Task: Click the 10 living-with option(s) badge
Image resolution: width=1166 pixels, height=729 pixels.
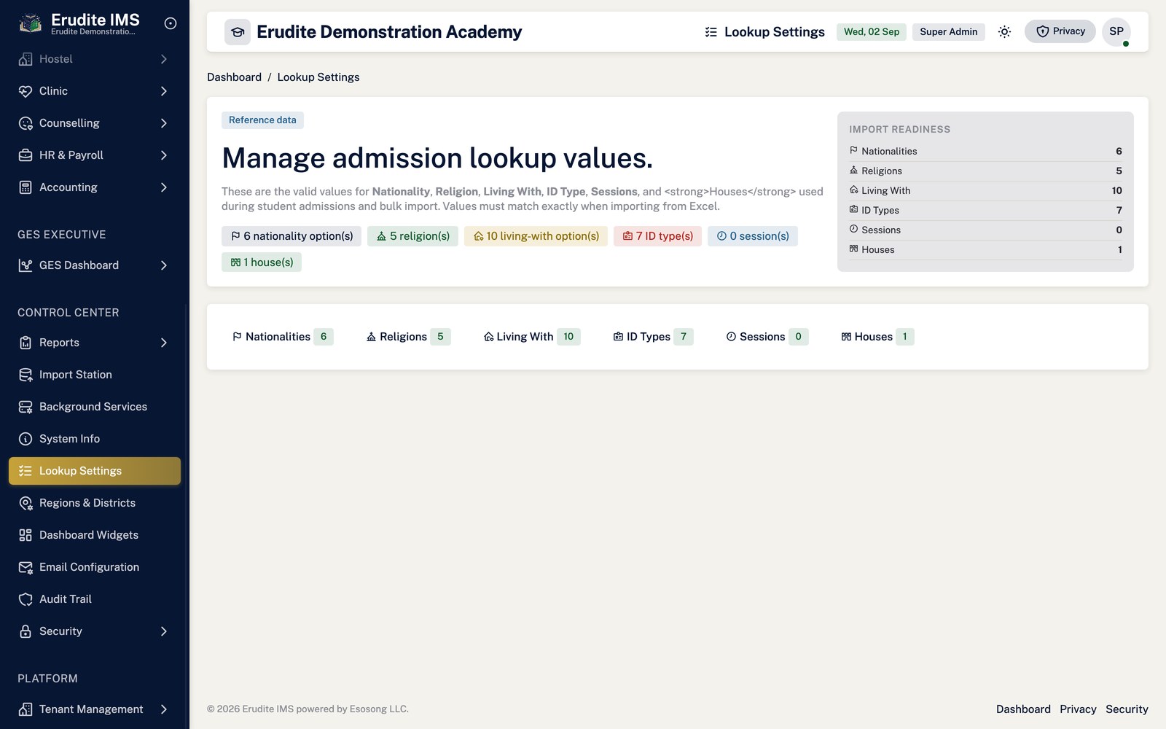Action: coord(536,236)
